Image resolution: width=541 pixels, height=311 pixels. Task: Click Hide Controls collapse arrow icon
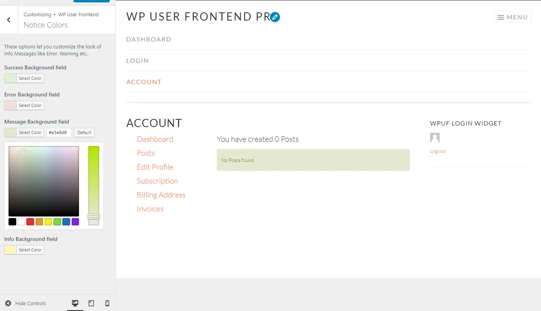point(8,303)
